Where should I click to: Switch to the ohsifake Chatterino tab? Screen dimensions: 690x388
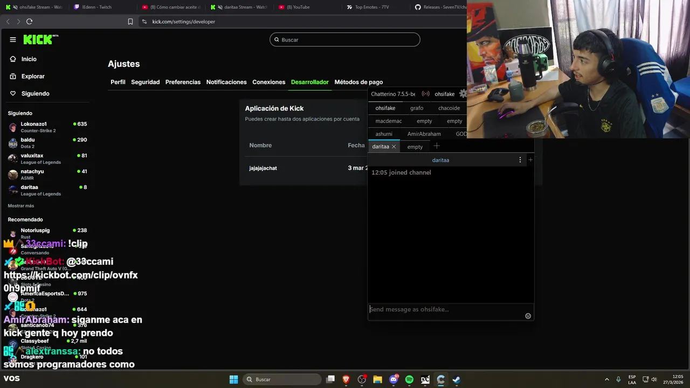[x=385, y=108]
